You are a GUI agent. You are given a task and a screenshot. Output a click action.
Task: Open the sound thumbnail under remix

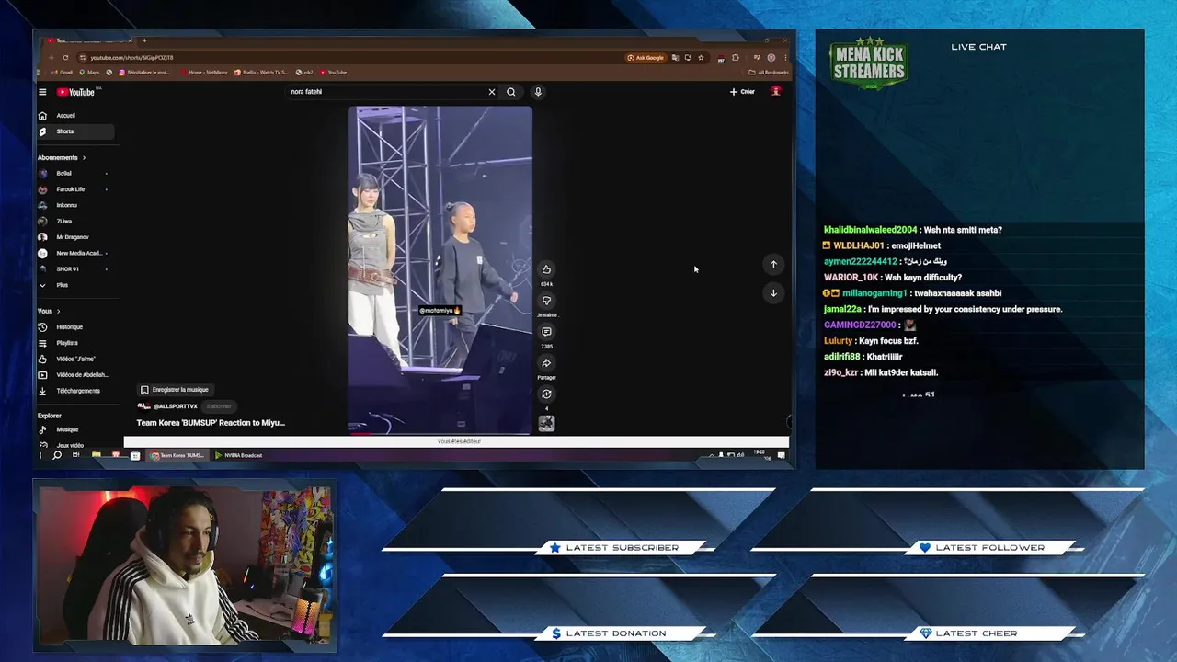[x=546, y=424]
